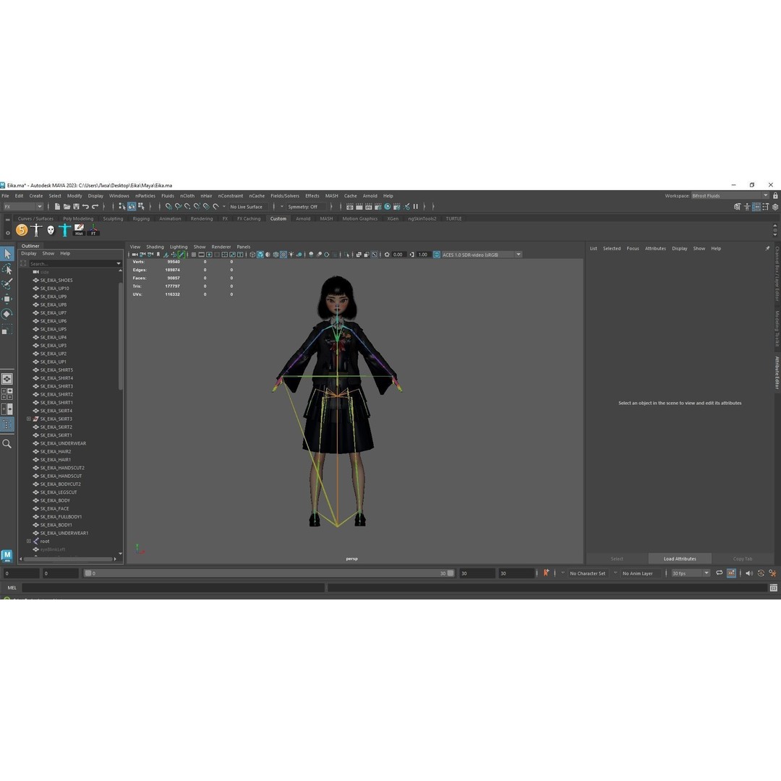Toggle select by hierarchy mode

[x=122, y=206]
